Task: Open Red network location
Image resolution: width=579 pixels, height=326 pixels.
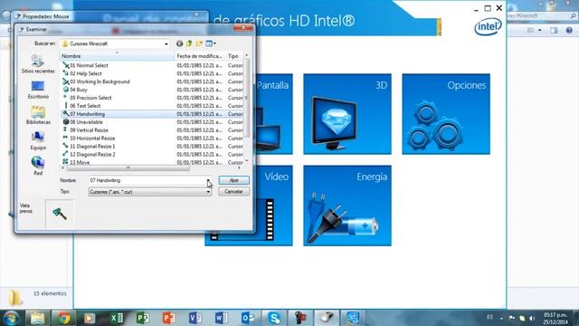Action: (x=38, y=166)
